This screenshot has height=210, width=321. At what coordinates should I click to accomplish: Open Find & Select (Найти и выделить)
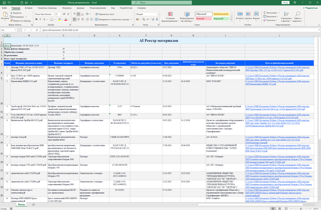297,17
